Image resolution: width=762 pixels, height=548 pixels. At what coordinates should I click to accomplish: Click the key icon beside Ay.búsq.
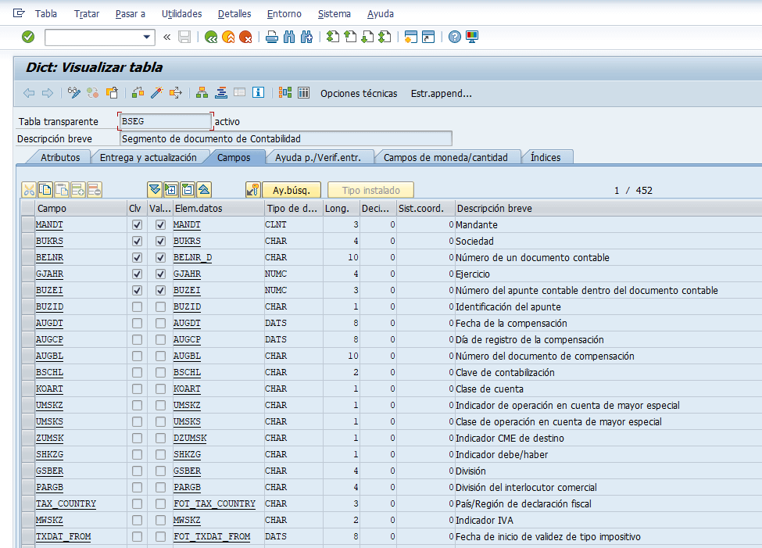(x=252, y=190)
